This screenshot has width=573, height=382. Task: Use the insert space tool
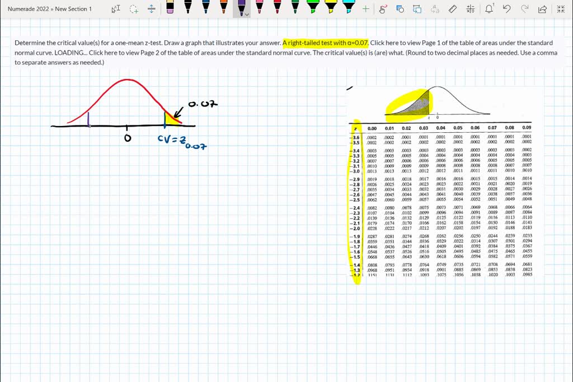coord(151,8)
